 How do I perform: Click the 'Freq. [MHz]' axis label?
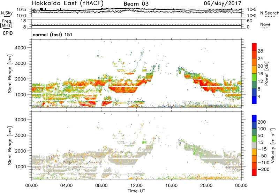coord(6,23)
